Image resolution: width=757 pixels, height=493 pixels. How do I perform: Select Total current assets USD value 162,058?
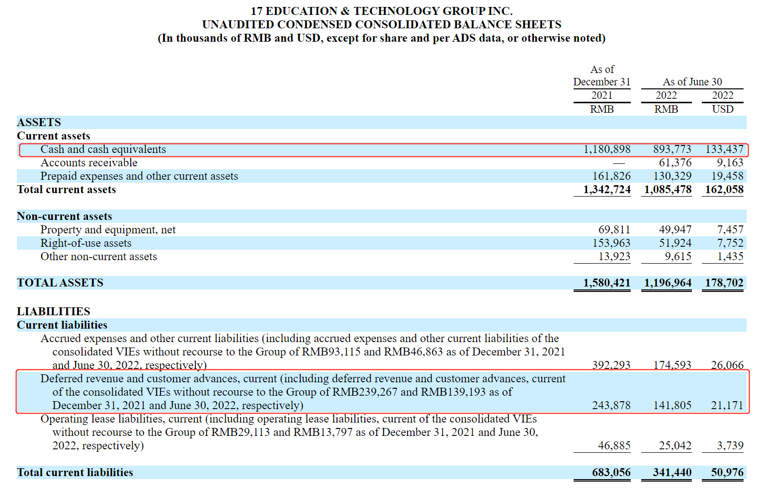724,190
